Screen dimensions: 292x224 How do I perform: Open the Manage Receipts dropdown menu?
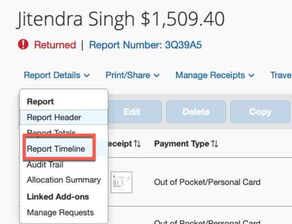pyautogui.click(x=215, y=75)
